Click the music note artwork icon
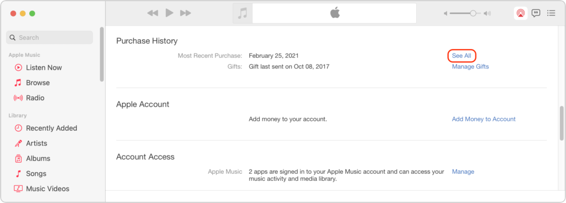Screen dimensions: 566x203 (243, 13)
